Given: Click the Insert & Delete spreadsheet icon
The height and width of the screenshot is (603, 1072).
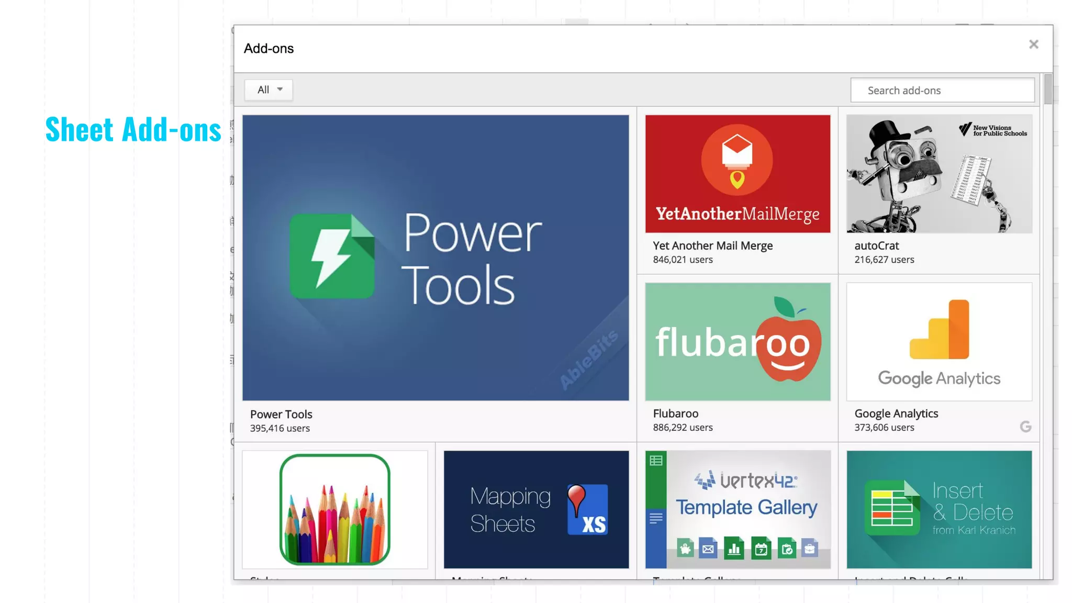Looking at the screenshot, I should pos(892,508).
